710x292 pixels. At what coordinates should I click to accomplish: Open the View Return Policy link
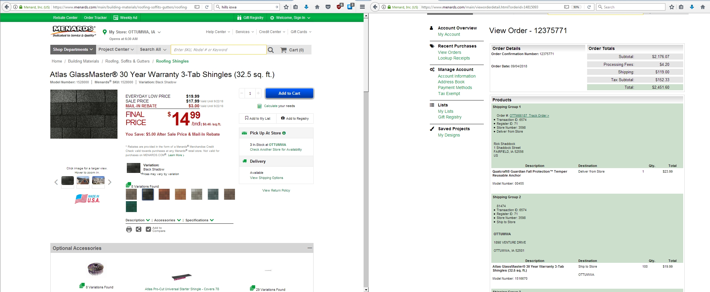pos(276,191)
